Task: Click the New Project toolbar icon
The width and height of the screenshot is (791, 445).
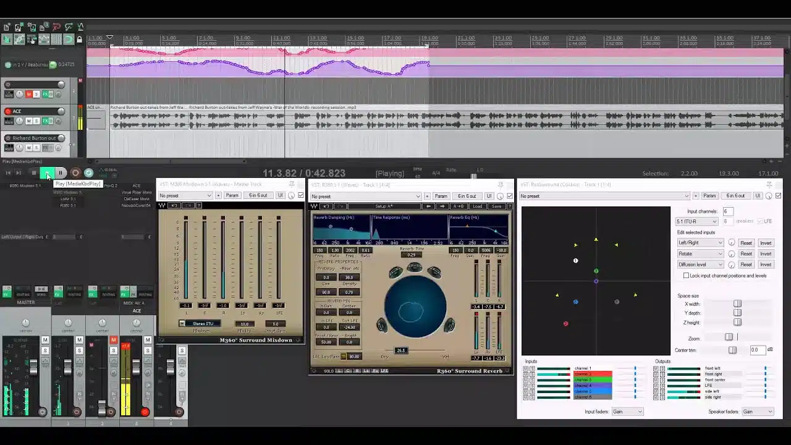Action: (7, 27)
